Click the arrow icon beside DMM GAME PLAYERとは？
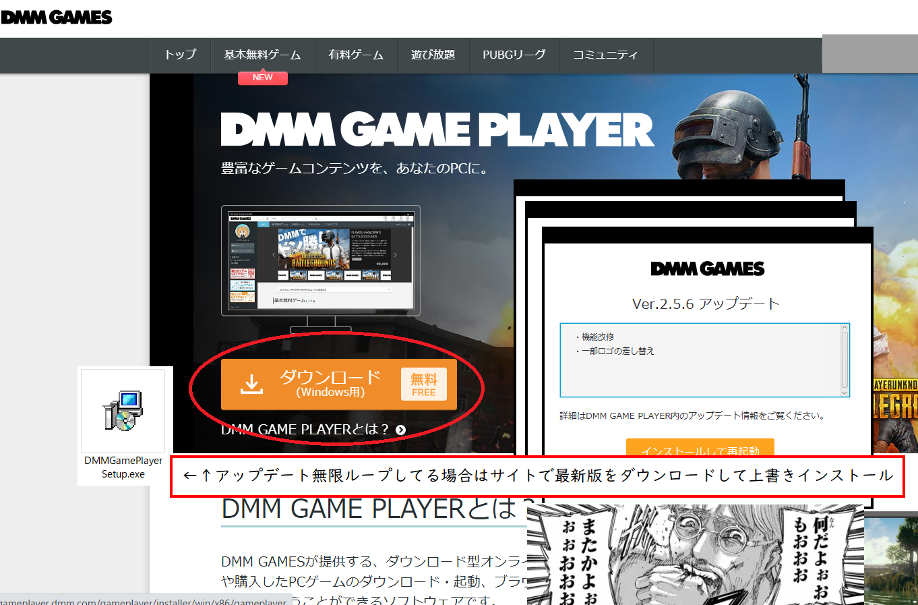 tap(401, 430)
